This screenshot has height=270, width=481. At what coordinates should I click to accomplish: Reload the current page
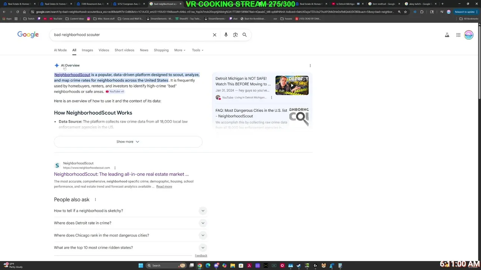[17, 12]
